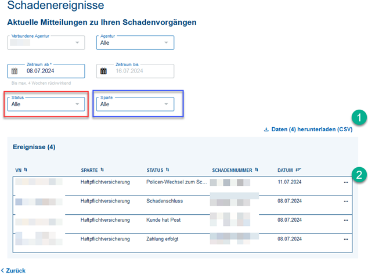Image resolution: width=368 pixels, height=274 pixels.
Task: Sort table by Sparte column icon
Action: pos(103,170)
